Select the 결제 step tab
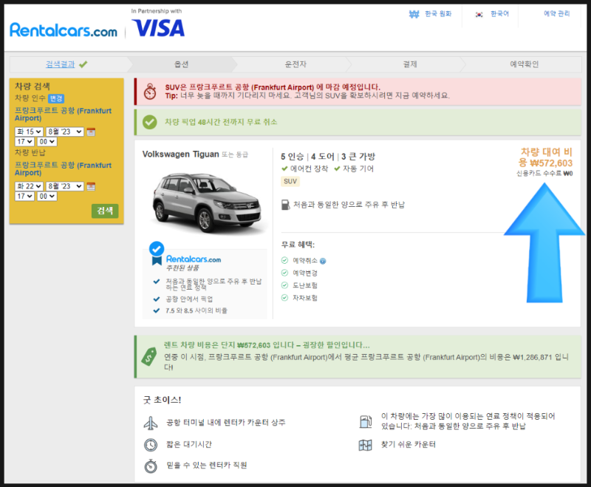The image size is (591, 487). [410, 64]
